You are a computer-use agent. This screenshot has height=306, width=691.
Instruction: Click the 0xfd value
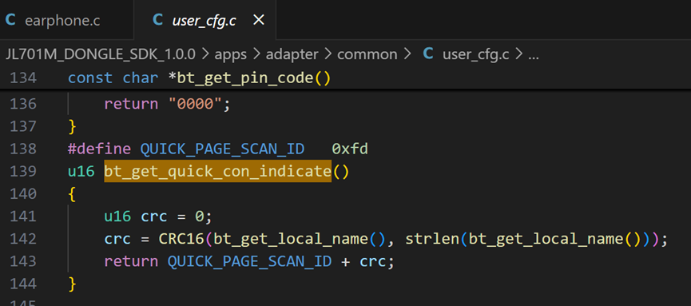350,149
